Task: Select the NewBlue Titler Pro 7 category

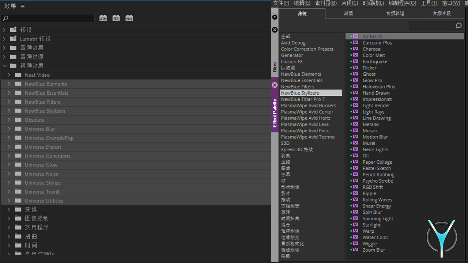Action: click(303, 99)
